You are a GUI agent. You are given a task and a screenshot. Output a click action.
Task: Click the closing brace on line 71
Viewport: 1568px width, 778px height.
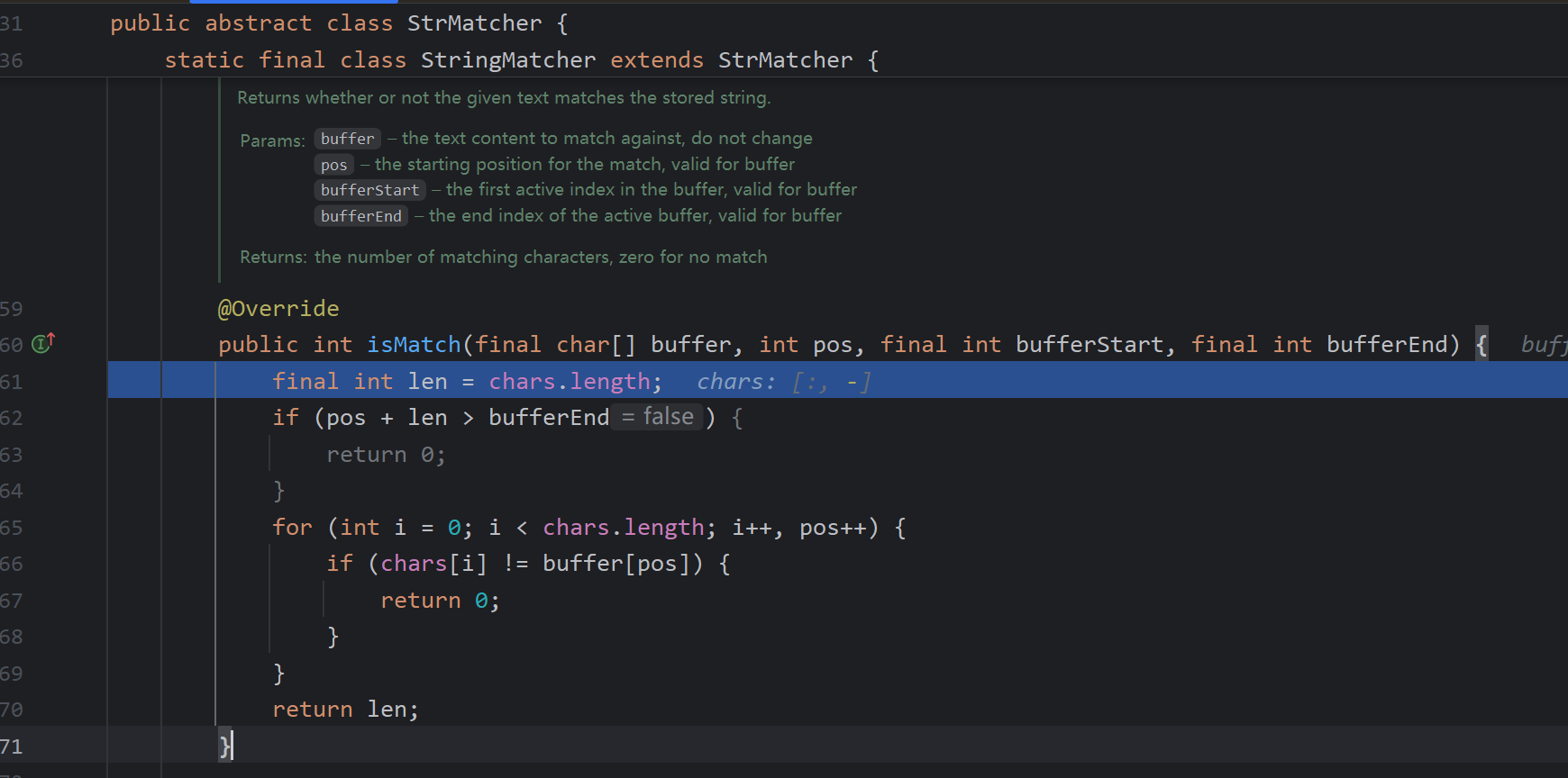(x=224, y=746)
